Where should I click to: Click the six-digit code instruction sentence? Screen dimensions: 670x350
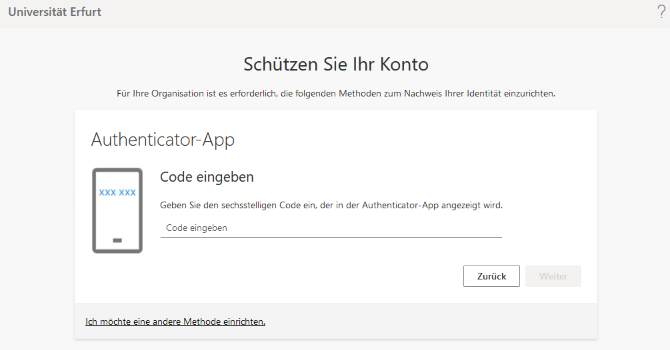pyautogui.click(x=331, y=206)
